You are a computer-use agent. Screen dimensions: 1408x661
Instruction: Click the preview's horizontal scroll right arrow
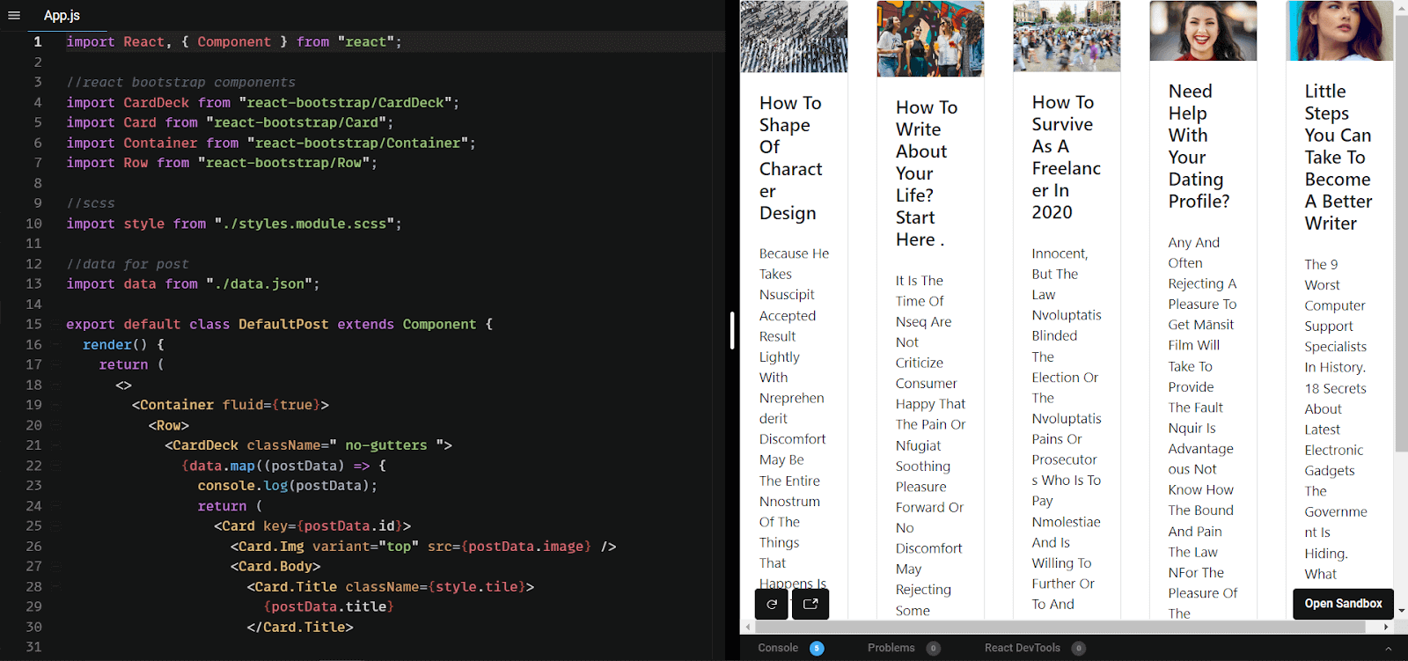click(1386, 628)
